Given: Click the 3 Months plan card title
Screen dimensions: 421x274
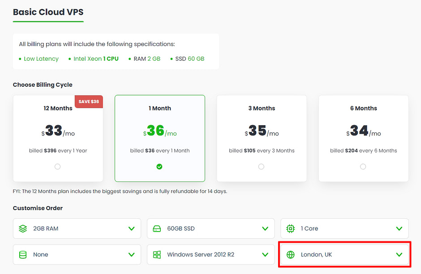Looking at the screenshot, I should coord(262,108).
